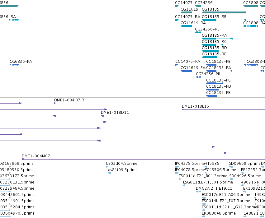The height and width of the screenshot is (218, 265).
Task: Click protein label CG34256-PB
Action: point(208,74)
